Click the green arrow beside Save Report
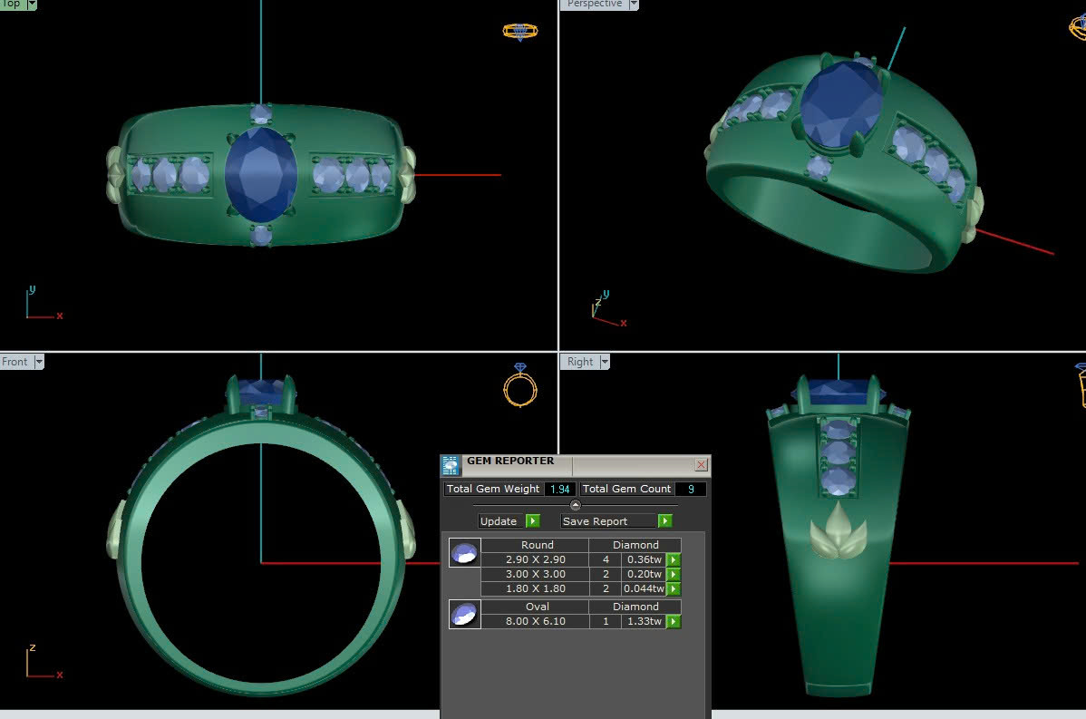Screen dimensions: 1086x719 click(x=665, y=521)
